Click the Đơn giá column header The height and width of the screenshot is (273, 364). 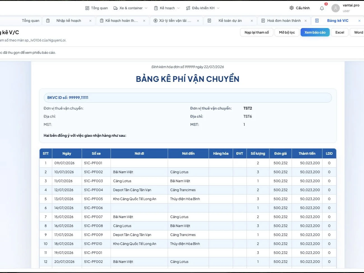click(x=280, y=154)
